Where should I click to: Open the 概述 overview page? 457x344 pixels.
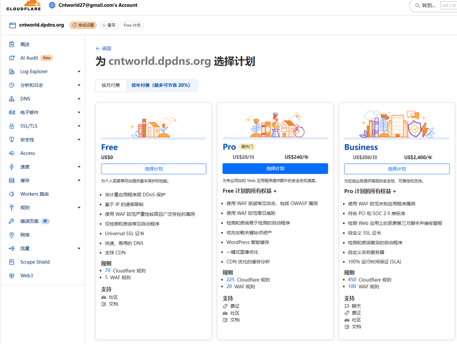tap(25, 44)
